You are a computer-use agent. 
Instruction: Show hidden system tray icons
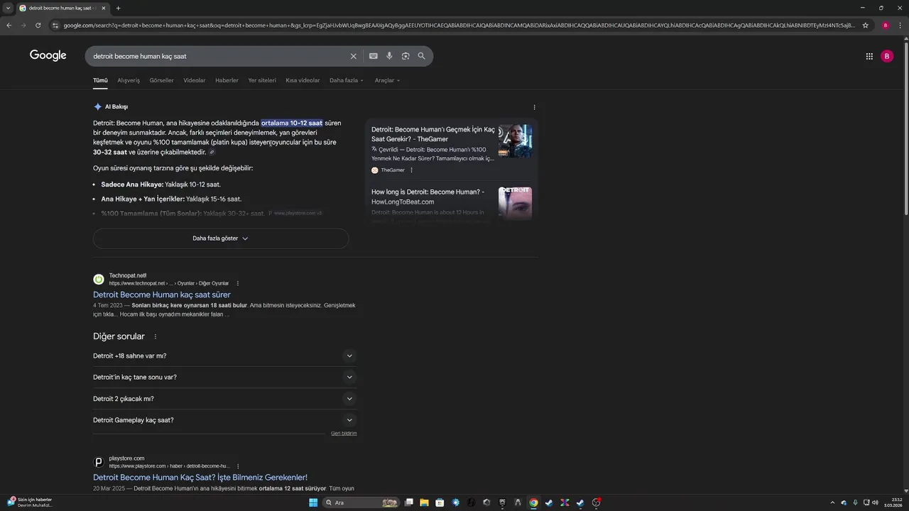click(833, 502)
